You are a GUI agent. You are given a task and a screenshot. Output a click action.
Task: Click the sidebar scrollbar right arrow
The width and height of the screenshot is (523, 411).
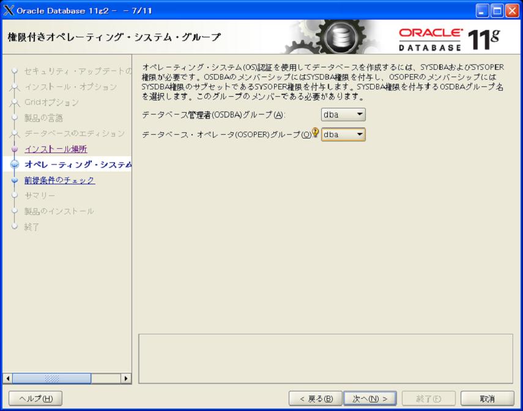(126, 379)
